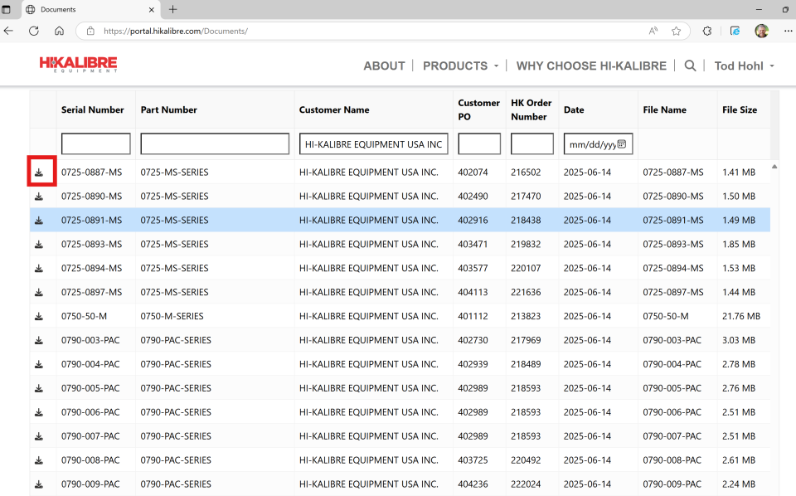Download the 0725-0887-MS document
The image size is (796, 496).
(39, 173)
